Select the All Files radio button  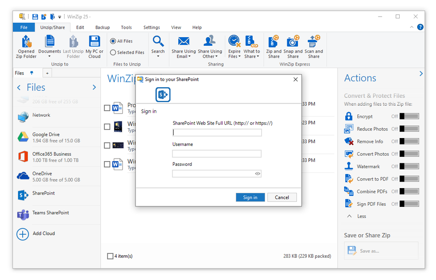pyautogui.click(x=113, y=41)
